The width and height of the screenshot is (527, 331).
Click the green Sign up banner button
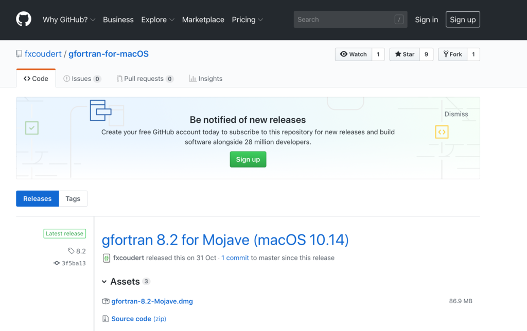point(248,159)
